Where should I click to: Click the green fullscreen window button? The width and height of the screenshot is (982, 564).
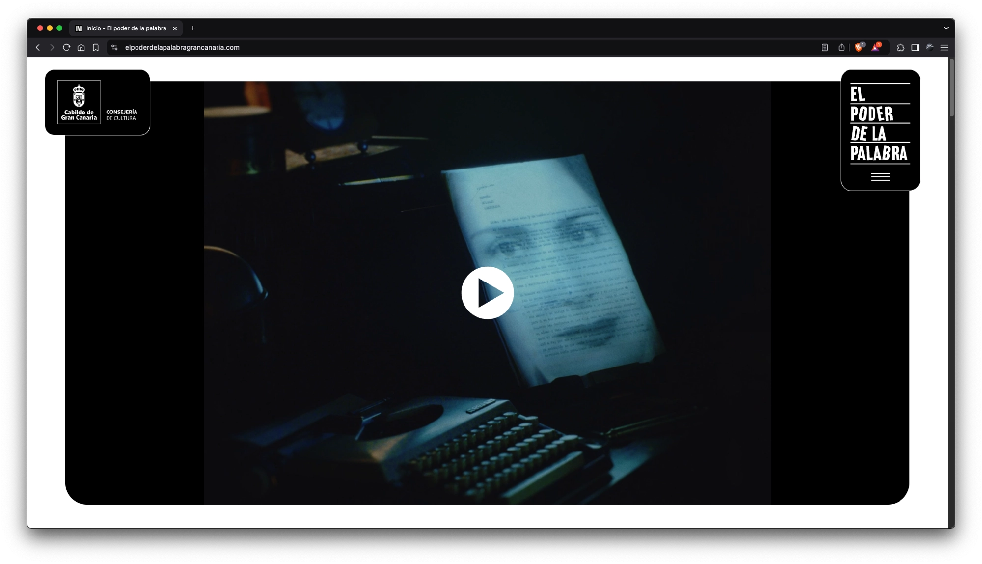[x=59, y=28]
